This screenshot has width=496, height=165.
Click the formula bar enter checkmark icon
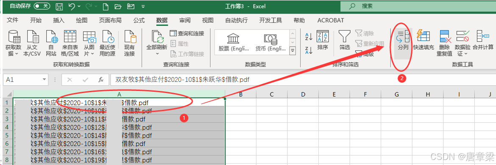[x=86, y=80]
